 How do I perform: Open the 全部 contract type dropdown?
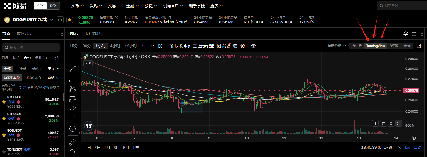pos(53,78)
